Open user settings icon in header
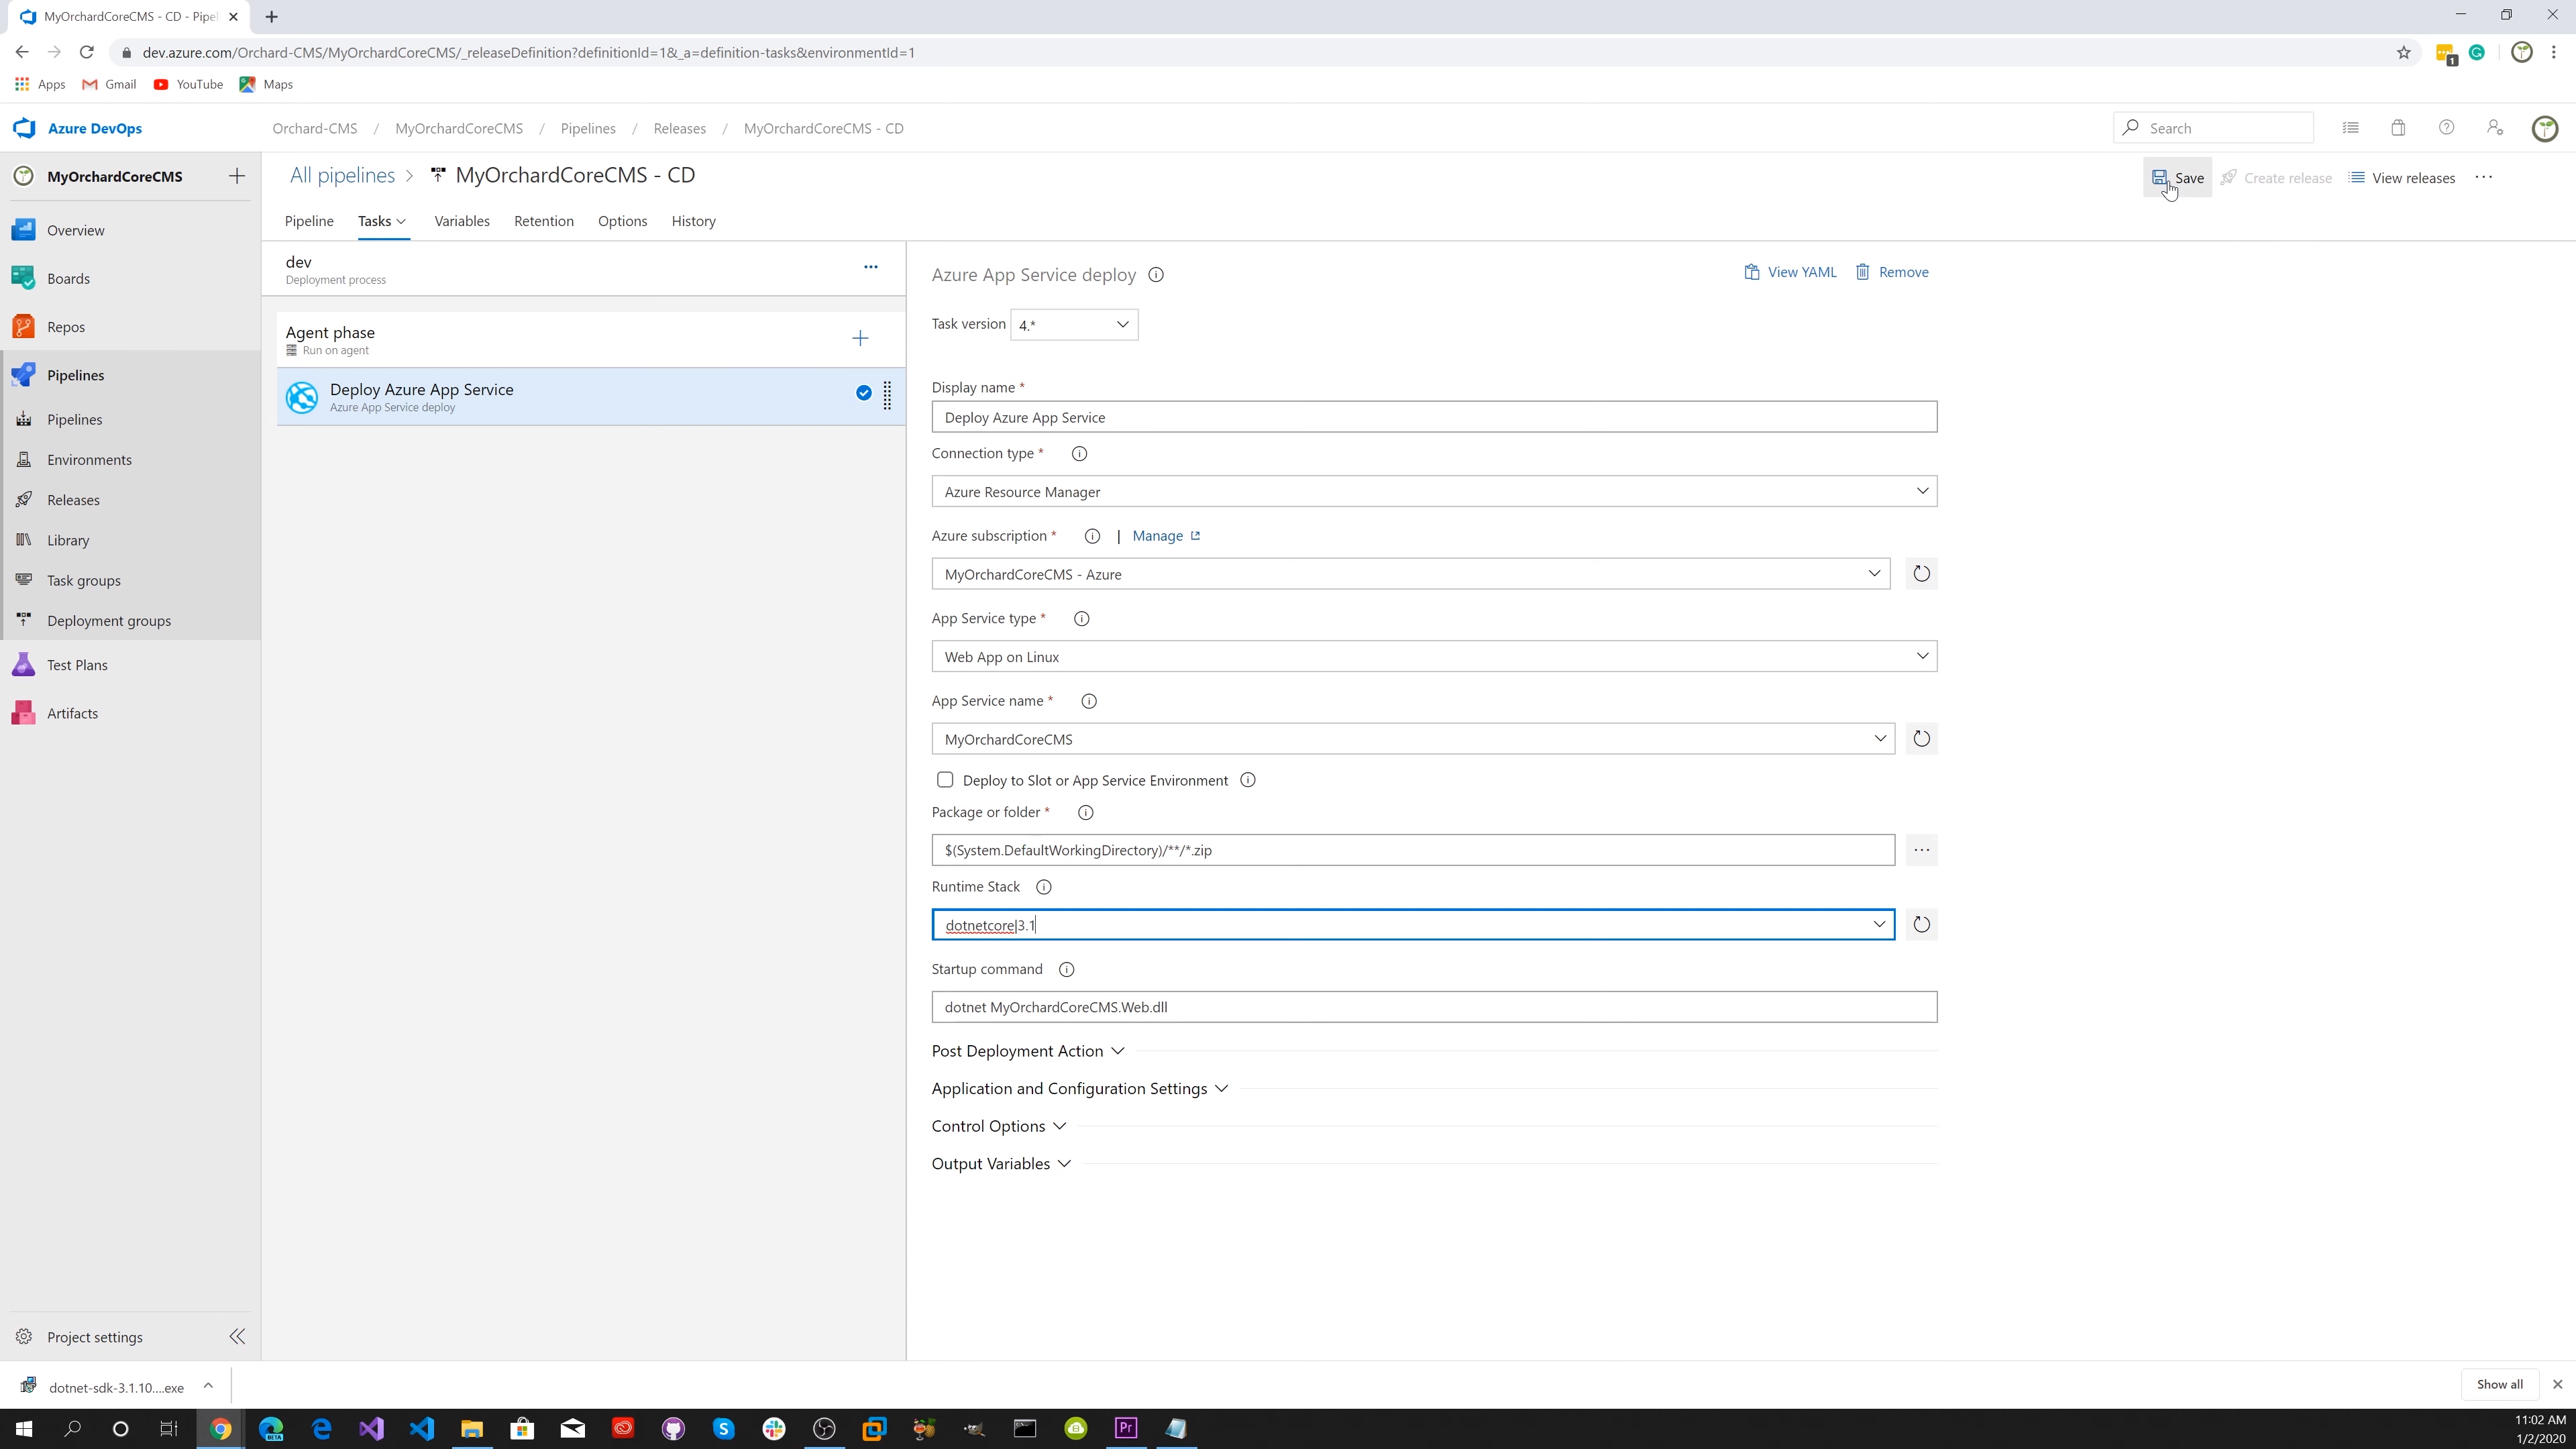2576x1449 pixels. tap(2495, 128)
